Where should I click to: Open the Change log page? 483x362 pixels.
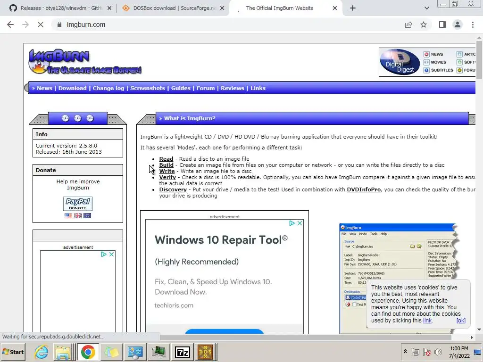tap(108, 88)
